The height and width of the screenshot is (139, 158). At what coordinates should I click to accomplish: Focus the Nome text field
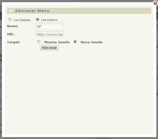point(50,26)
